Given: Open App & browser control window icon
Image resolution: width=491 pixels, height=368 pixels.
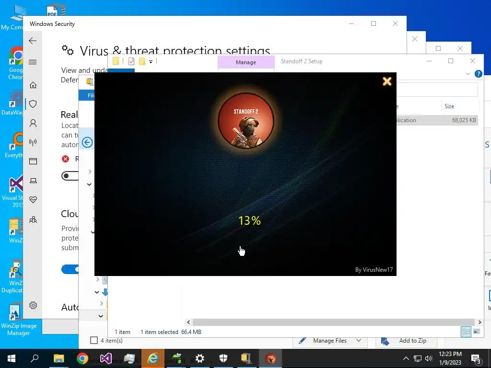Looking at the screenshot, I should tap(33, 161).
